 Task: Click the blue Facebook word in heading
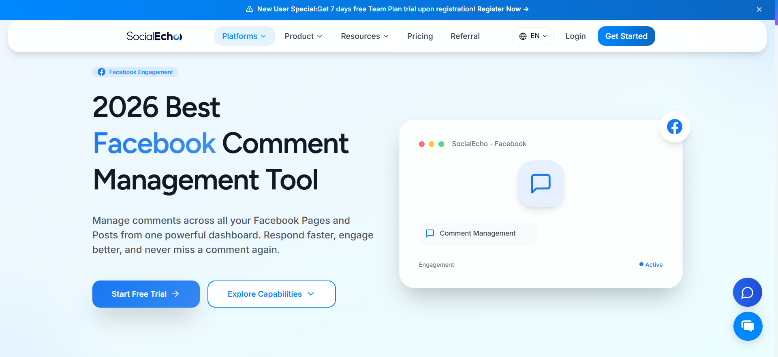[x=154, y=143]
